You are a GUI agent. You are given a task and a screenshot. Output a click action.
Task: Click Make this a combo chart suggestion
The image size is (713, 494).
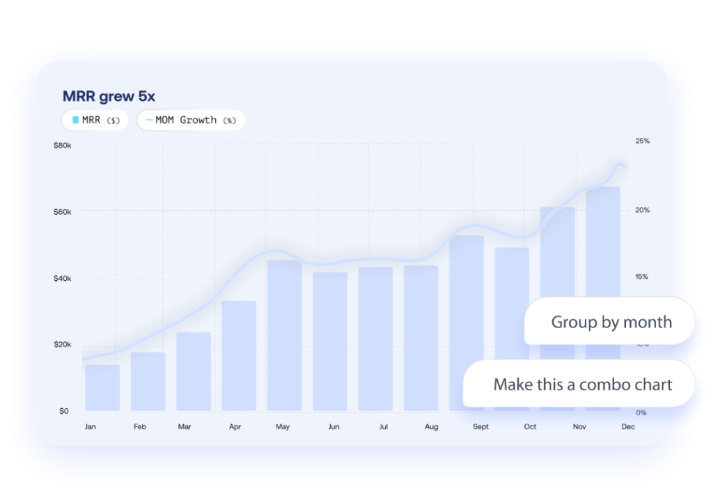point(582,384)
